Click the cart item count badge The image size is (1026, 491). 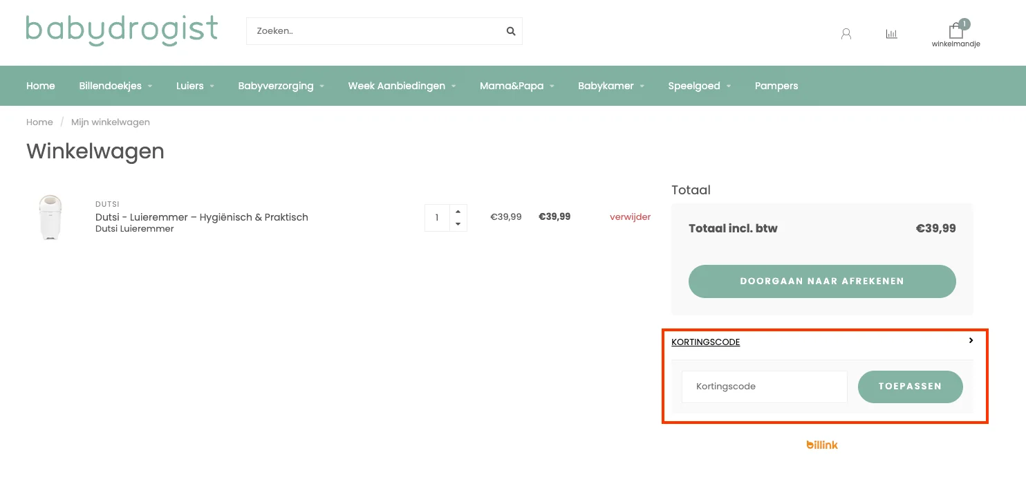coord(964,23)
